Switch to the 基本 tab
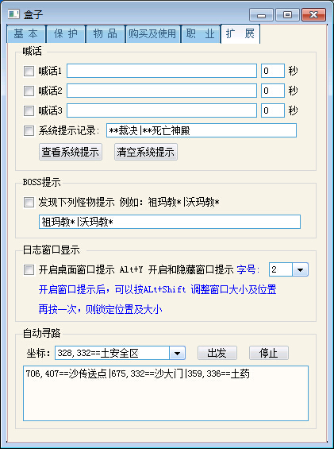The image size is (334, 449). pos(25,34)
